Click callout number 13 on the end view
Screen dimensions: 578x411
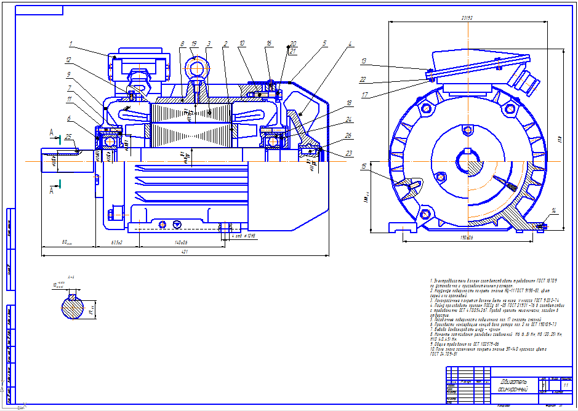[364, 61]
